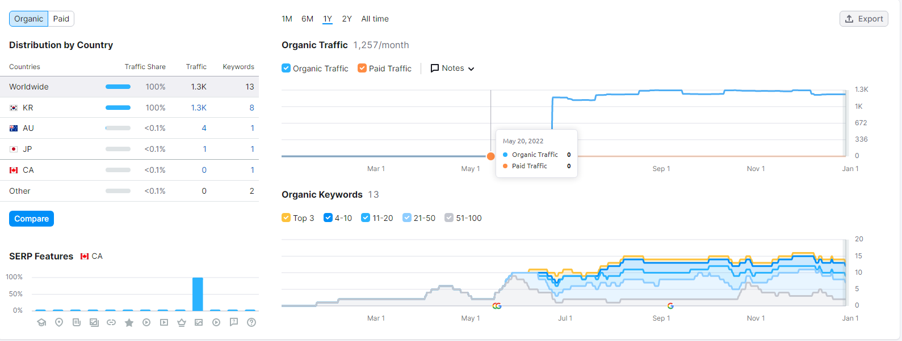Screen dimensions: 902x341
Task: Click the crown SERP feature icon
Action: [182, 322]
